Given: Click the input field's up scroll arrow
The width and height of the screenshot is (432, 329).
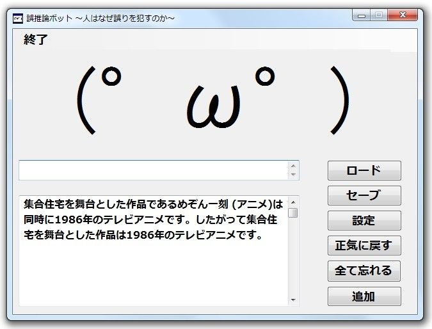Looking at the screenshot, I should click(x=293, y=165).
